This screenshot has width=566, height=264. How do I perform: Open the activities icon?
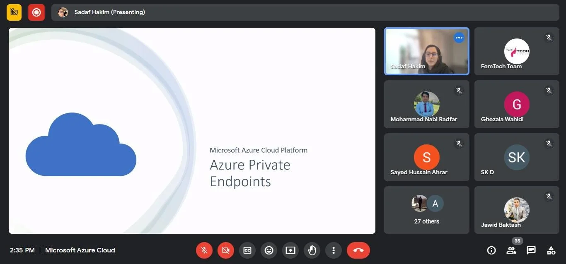click(x=551, y=250)
